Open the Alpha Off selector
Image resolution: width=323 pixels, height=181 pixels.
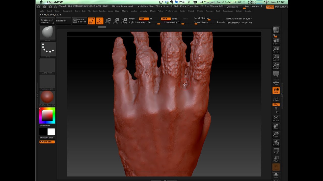pyautogui.click(x=47, y=66)
